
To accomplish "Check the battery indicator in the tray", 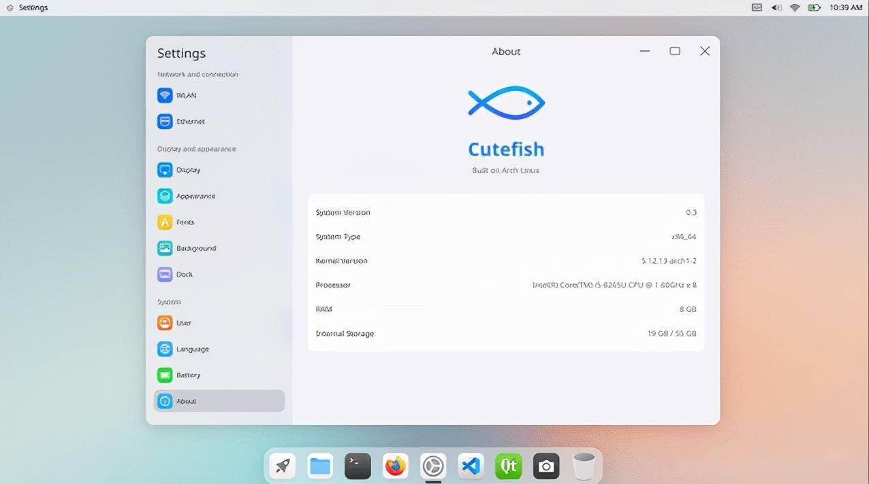I will tap(815, 7).
